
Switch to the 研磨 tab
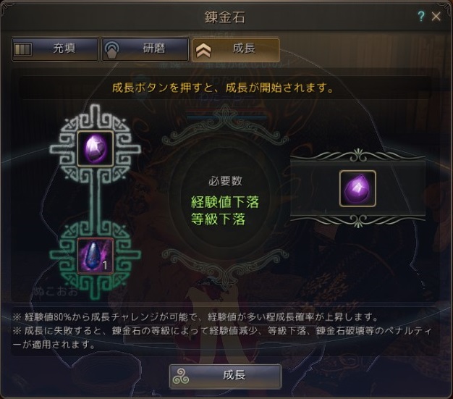(145, 49)
